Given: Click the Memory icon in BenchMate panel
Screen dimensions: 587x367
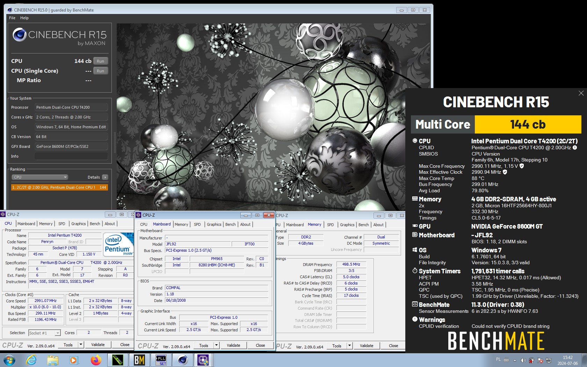Looking at the screenshot, I should point(415,199).
